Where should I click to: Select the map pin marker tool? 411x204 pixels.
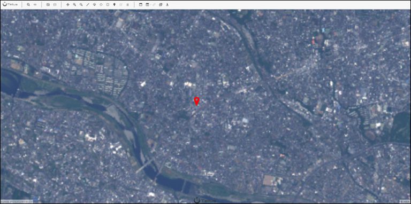[115, 5]
